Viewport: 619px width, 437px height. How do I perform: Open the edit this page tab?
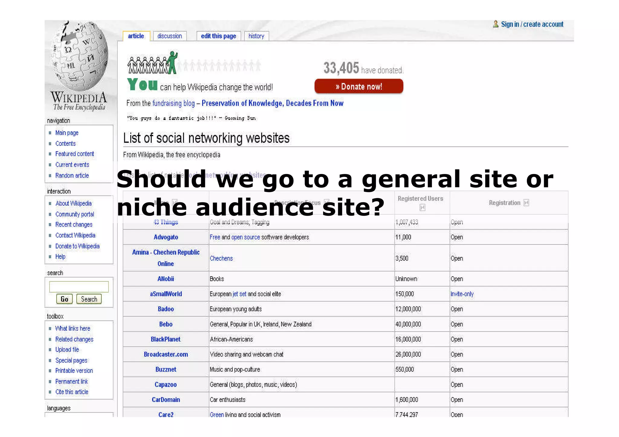coord(218,36)
